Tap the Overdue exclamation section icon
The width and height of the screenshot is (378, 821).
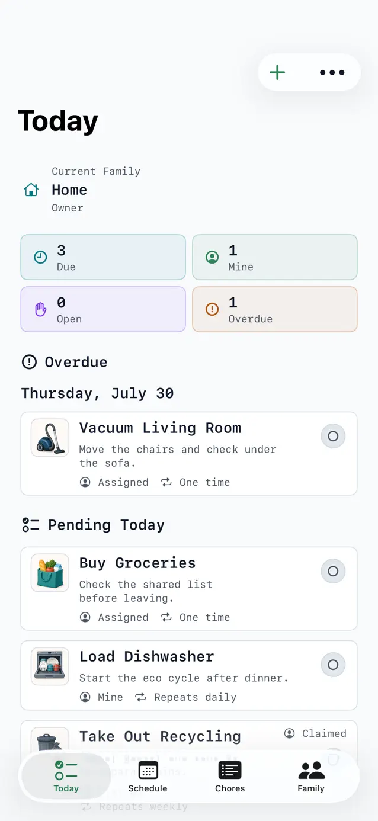(x=29, y=362)
